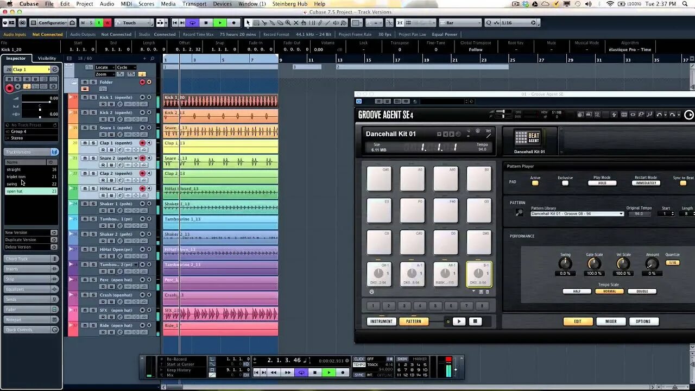Set Tempo Scale to Double
The height and width of the screenshot is (391, 695).
[x=642, y=291]
